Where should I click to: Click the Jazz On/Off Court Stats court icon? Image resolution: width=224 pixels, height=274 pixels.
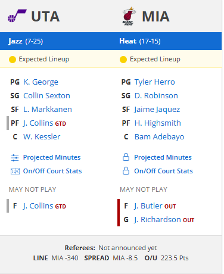click(15, 171)
